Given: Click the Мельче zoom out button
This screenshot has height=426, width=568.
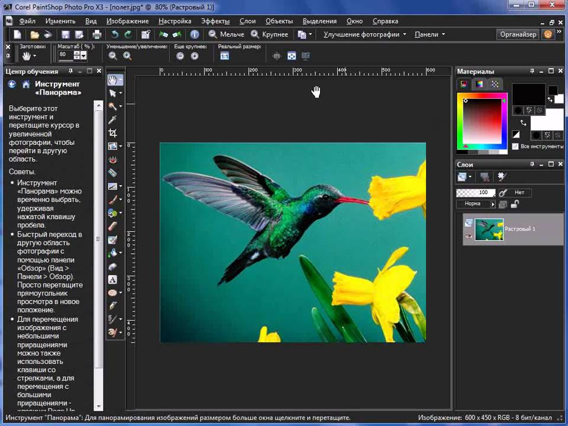Looking at the screenshot, I should (x=227, y=34).
